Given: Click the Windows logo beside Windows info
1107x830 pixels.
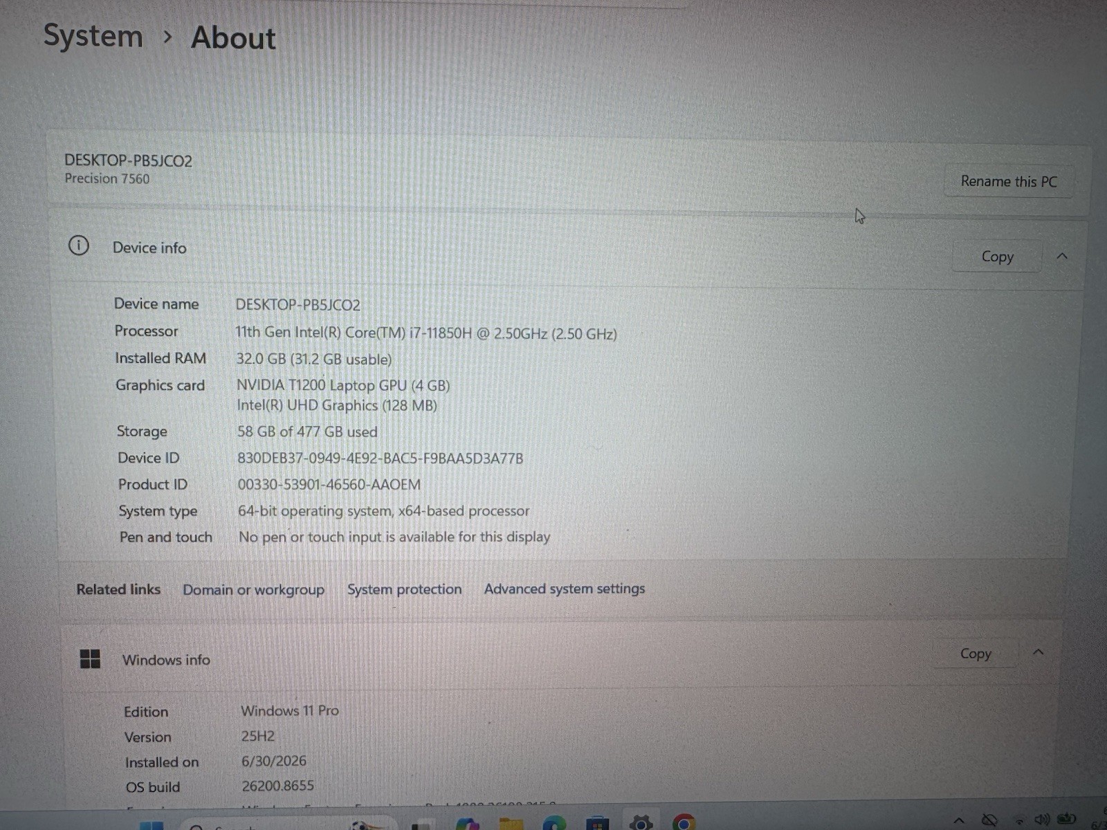Looking at the screenshot, I should (x=90, y=658).
